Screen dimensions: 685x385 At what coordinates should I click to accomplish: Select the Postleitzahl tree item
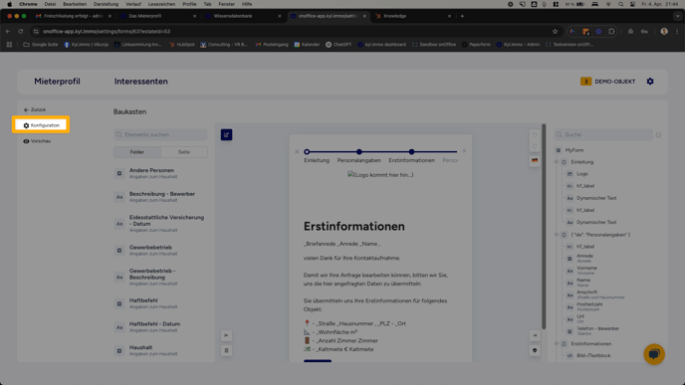tap(589, 306)
